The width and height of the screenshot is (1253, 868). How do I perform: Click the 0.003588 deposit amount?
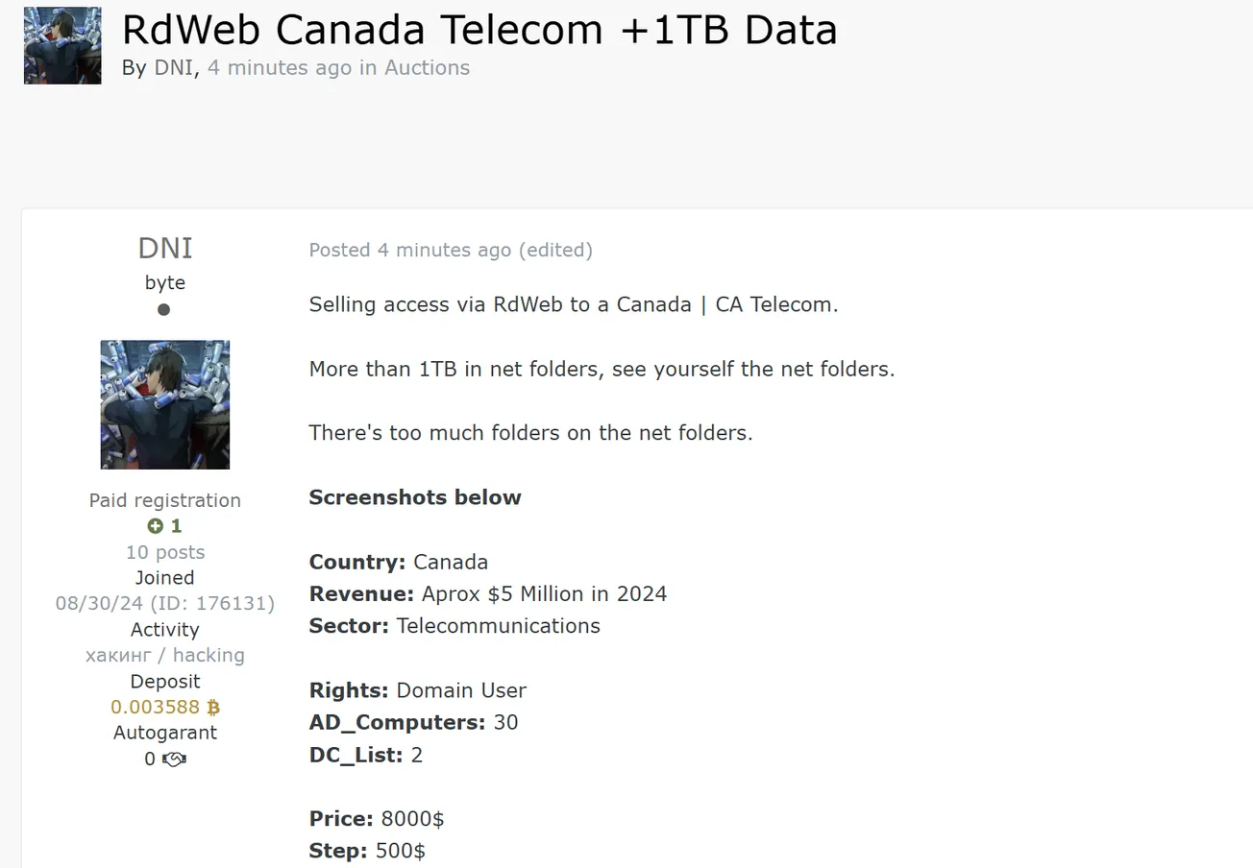tap(155, 708)
